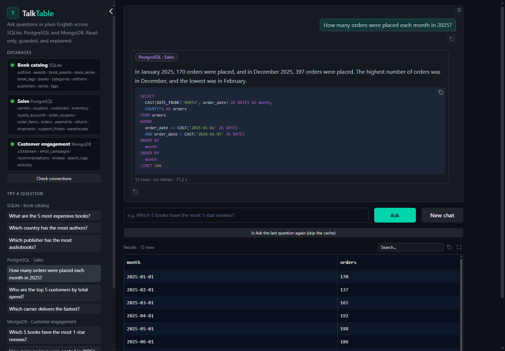This screenshot has height=351, width=505.
Task: Try 'How many orders were placed each month in 2025?'
Action: (54, 274)
